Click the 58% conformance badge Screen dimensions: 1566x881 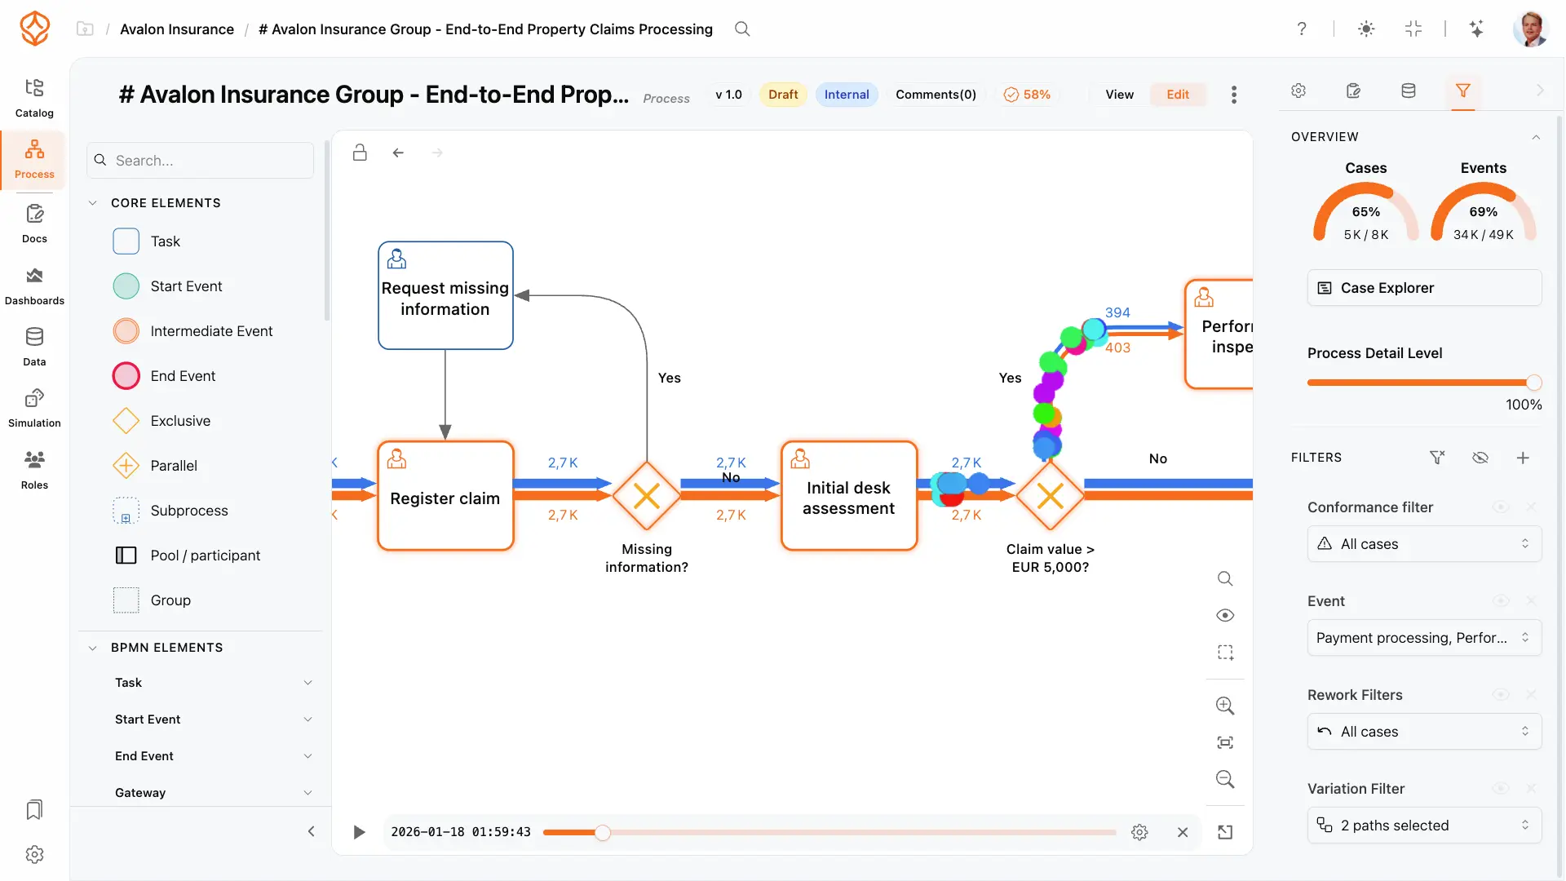[1027, 95]
